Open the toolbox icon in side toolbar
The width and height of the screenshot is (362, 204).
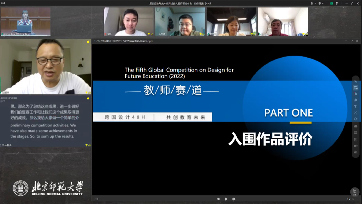[x=356, y=132]
